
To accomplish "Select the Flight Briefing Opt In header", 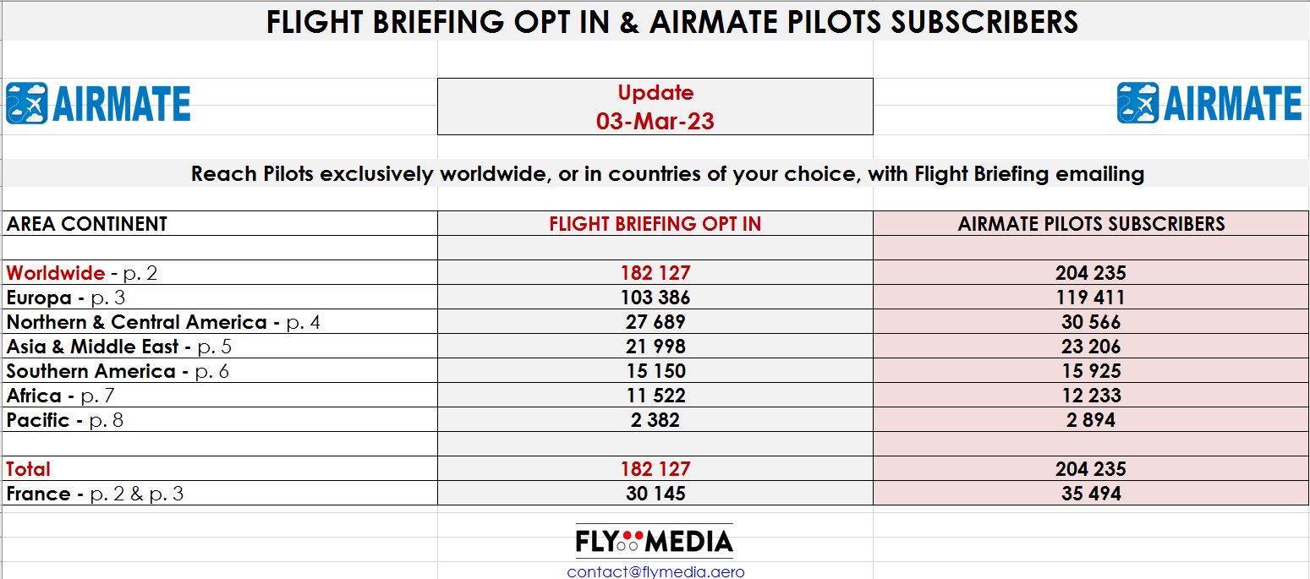I will coord(655,223).
